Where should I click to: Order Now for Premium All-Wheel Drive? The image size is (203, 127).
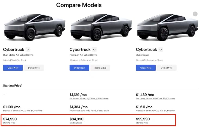79,68
